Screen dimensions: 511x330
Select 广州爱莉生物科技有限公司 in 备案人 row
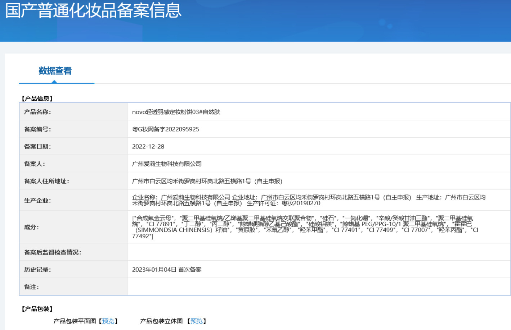point(167,164)
